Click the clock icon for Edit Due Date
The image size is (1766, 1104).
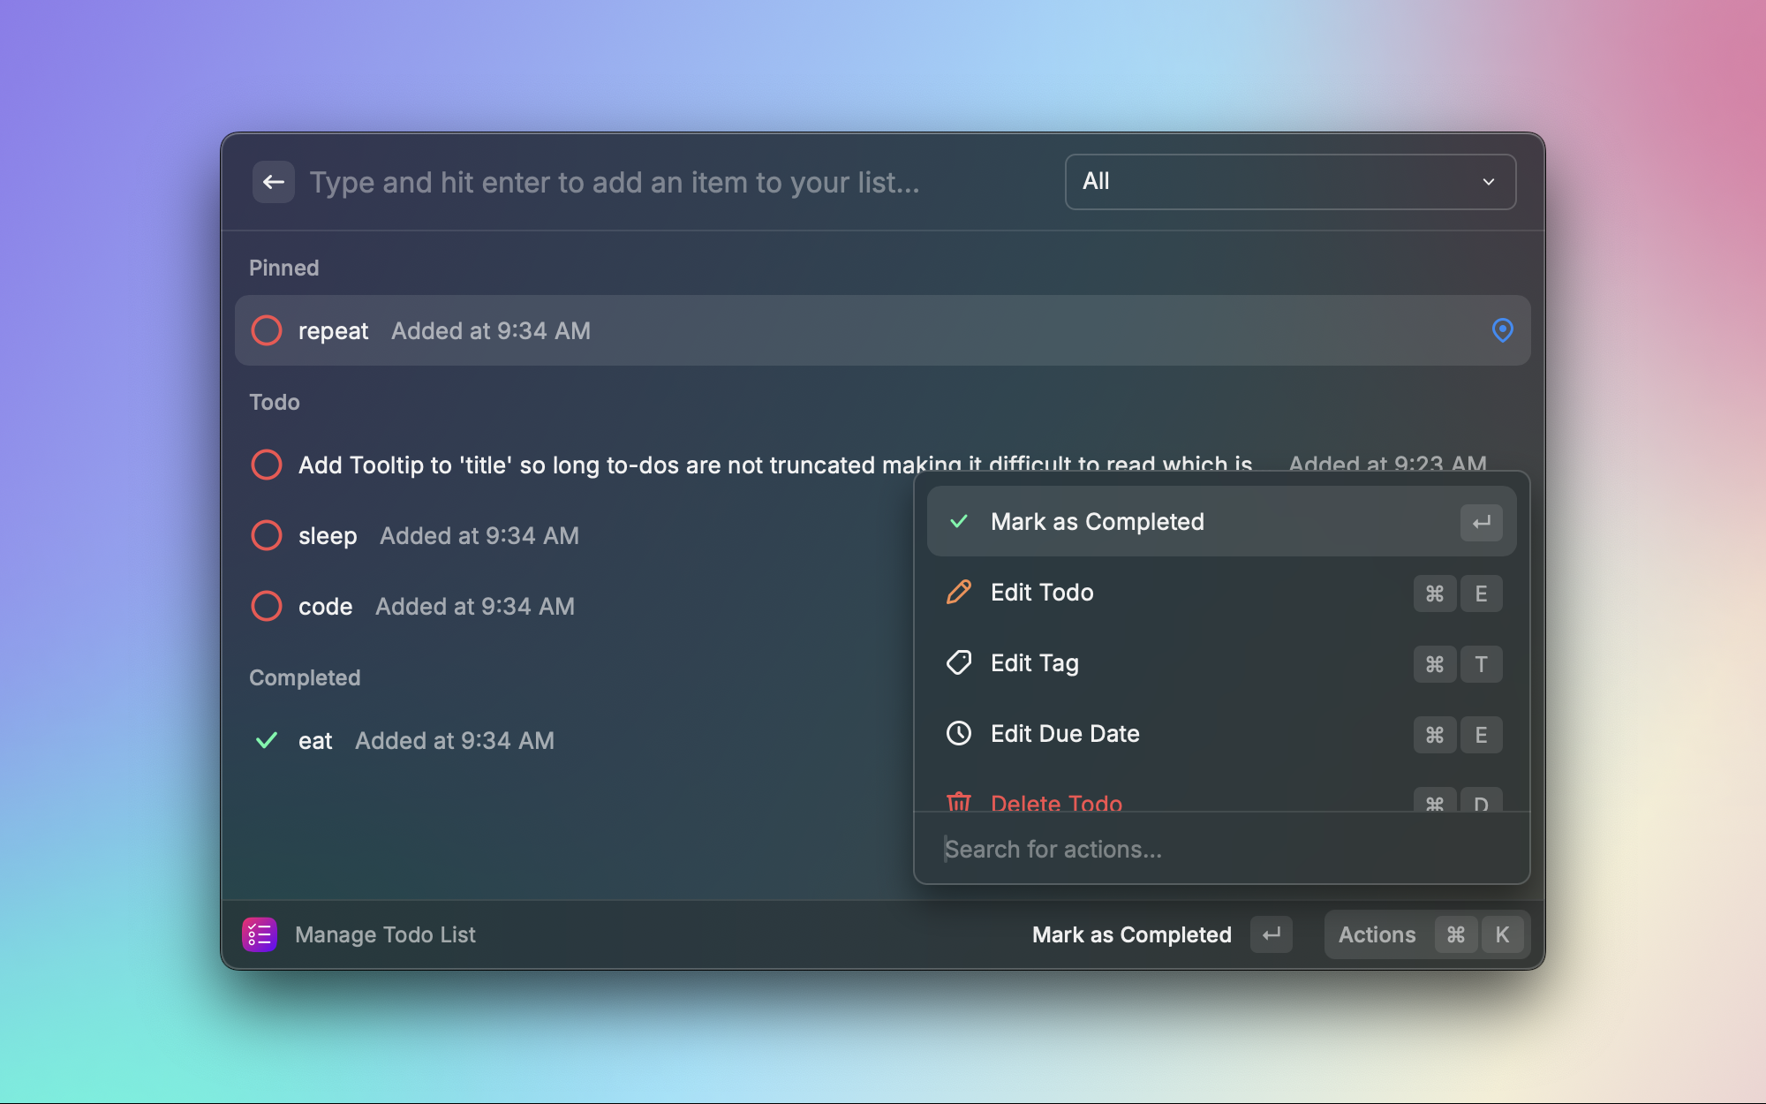958,733
